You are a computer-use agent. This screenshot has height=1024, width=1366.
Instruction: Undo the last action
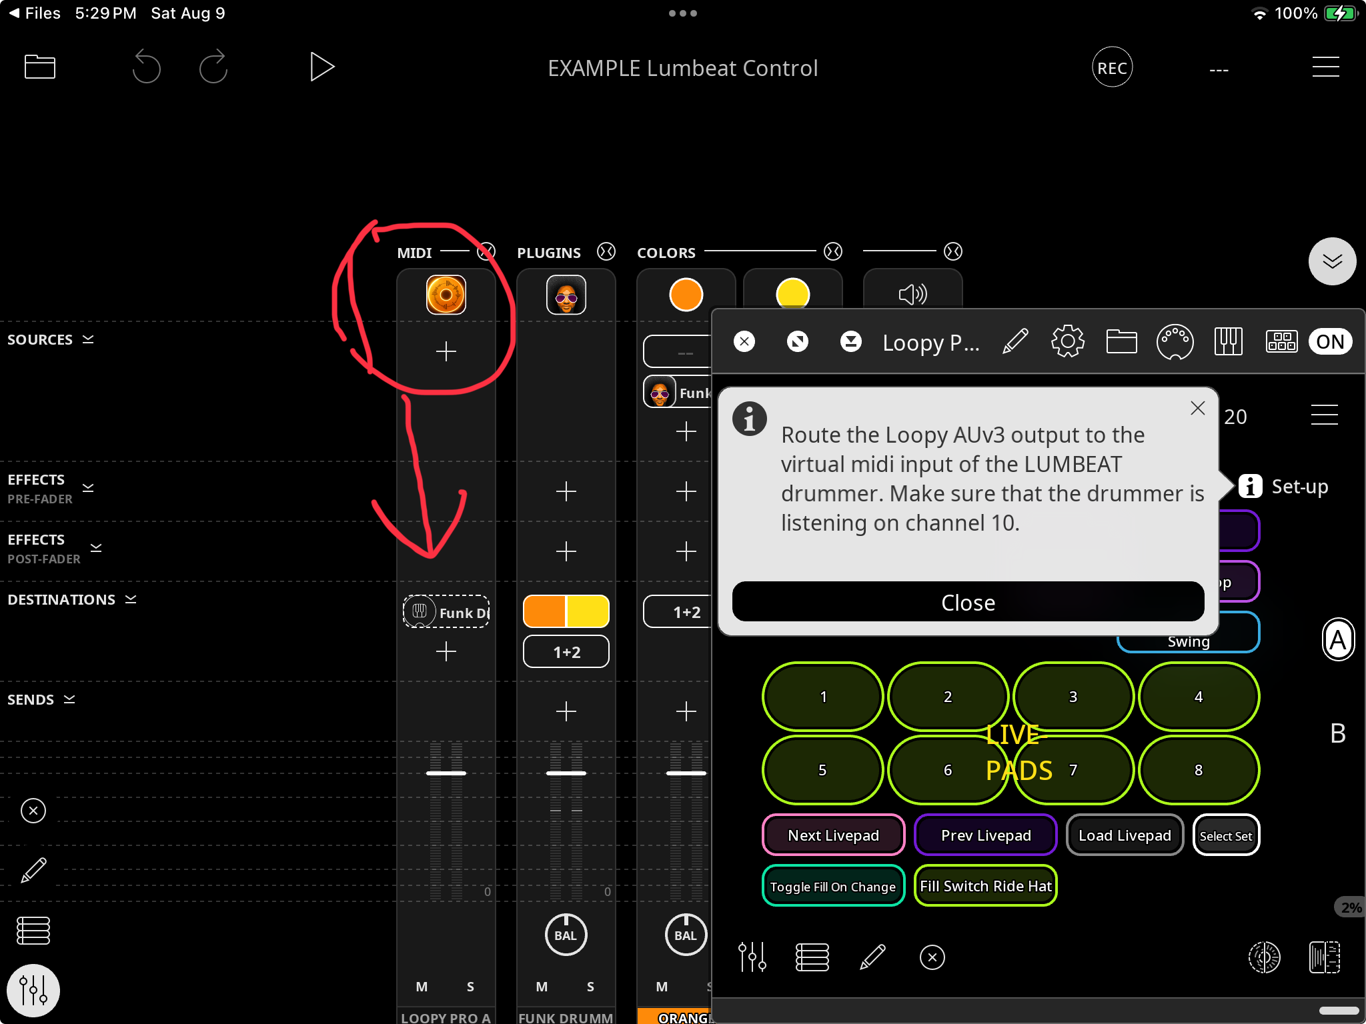[x=146, y=67]
